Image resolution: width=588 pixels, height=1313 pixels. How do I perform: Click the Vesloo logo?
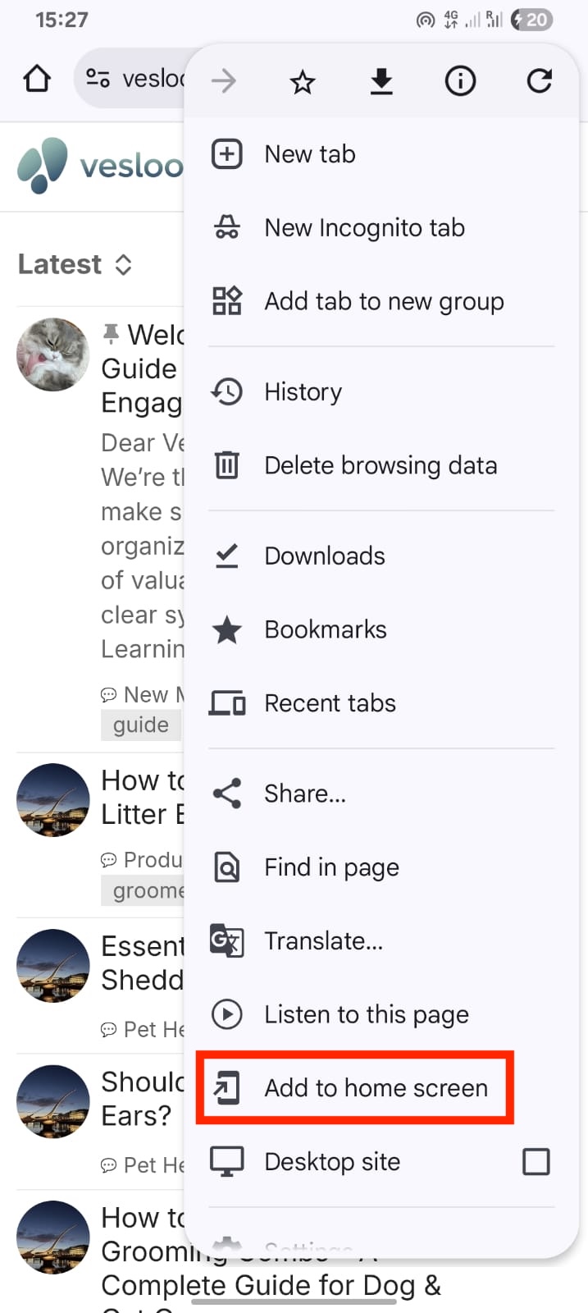[x=98, y=165]
